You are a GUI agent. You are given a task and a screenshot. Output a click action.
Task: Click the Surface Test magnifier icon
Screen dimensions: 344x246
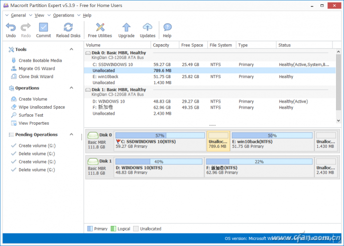[x=14, y=115]
